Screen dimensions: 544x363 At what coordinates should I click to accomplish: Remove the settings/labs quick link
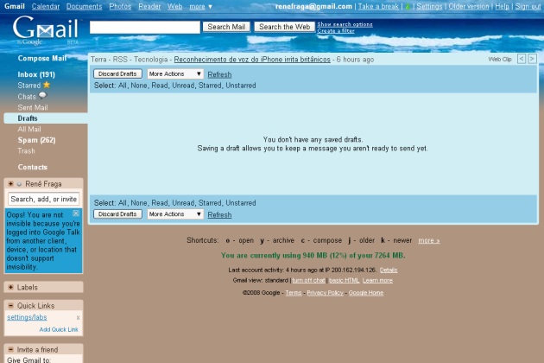[x=78, y=317]
